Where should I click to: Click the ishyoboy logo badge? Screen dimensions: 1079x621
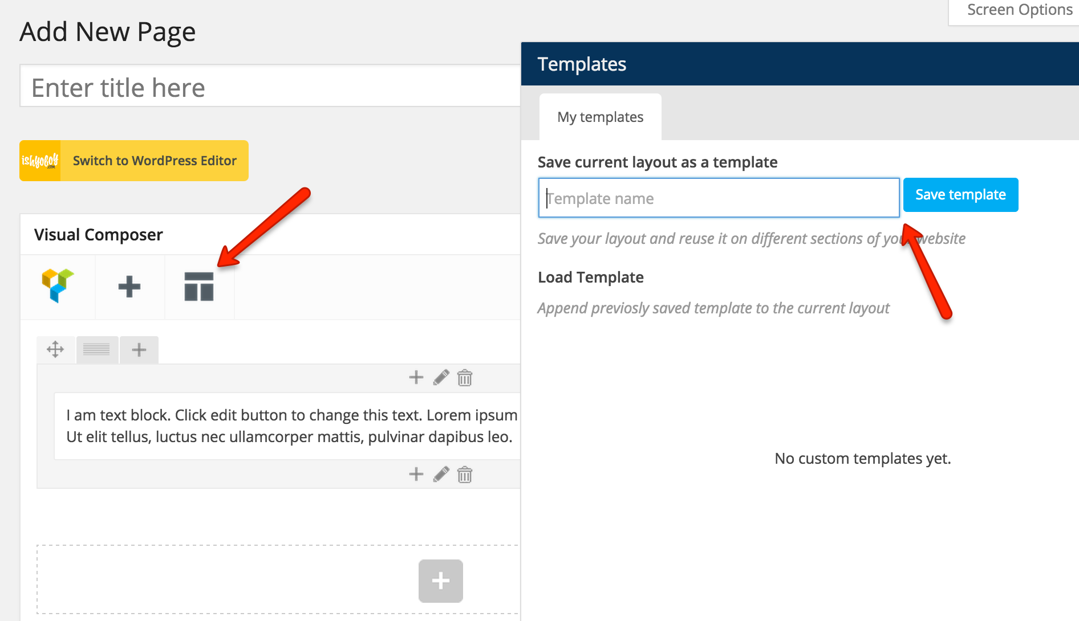click(40, 161)
